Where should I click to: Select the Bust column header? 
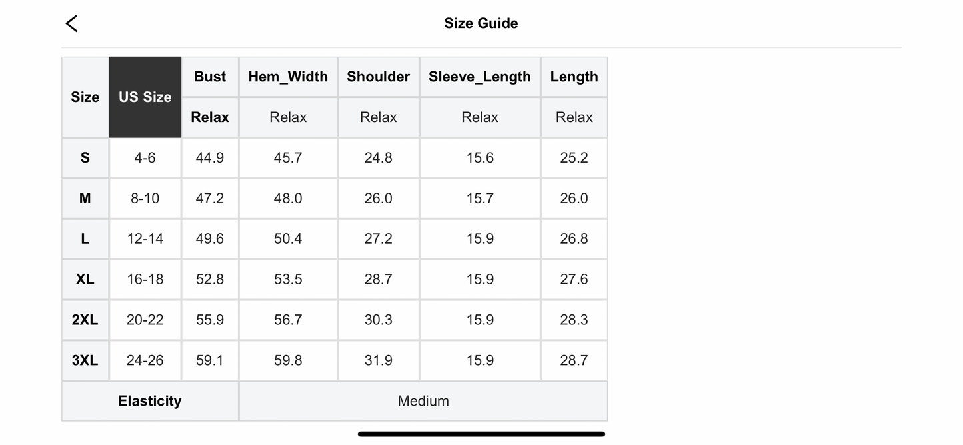tap(210, 77)
